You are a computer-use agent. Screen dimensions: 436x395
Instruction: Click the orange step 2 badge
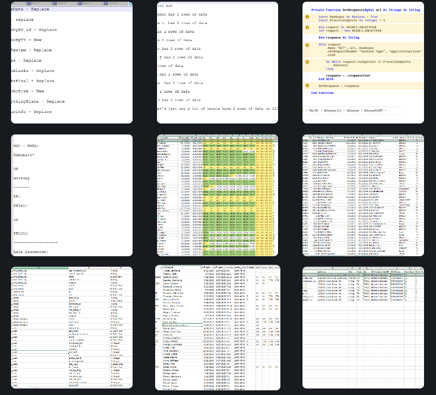[307, 27]
